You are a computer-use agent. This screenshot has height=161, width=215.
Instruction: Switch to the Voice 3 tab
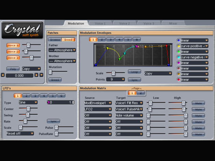coord(149,23)
